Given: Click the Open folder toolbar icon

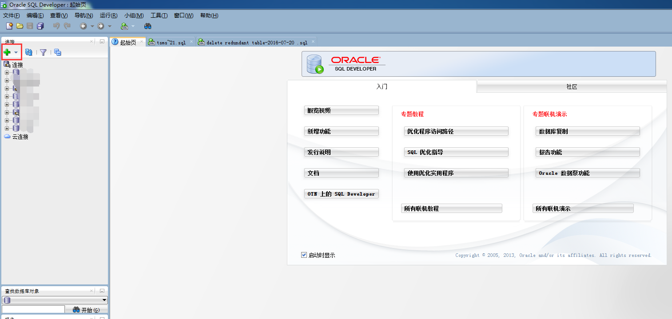Looking at the screenshot, I should tap(20, 26).
